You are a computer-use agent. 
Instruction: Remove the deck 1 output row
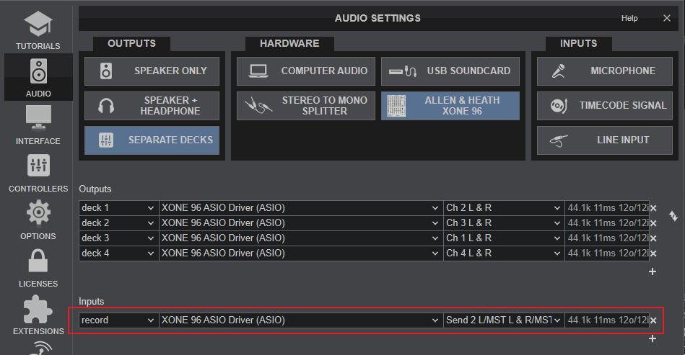point(653,208)
